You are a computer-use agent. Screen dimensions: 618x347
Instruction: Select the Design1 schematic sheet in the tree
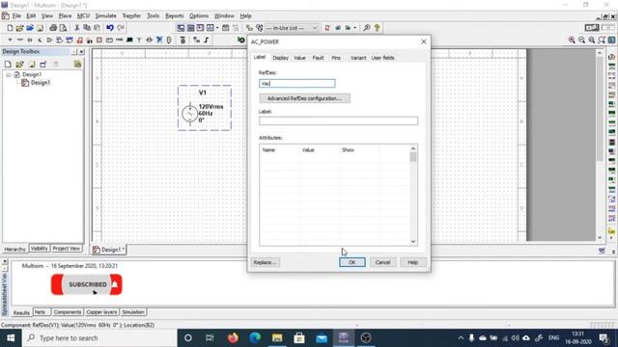(x=41, y=83)
